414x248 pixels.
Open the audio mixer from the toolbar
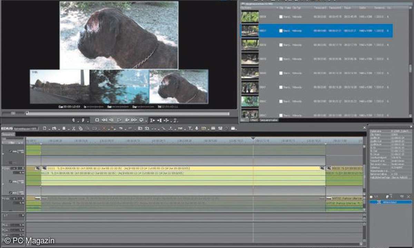point(219,128)
